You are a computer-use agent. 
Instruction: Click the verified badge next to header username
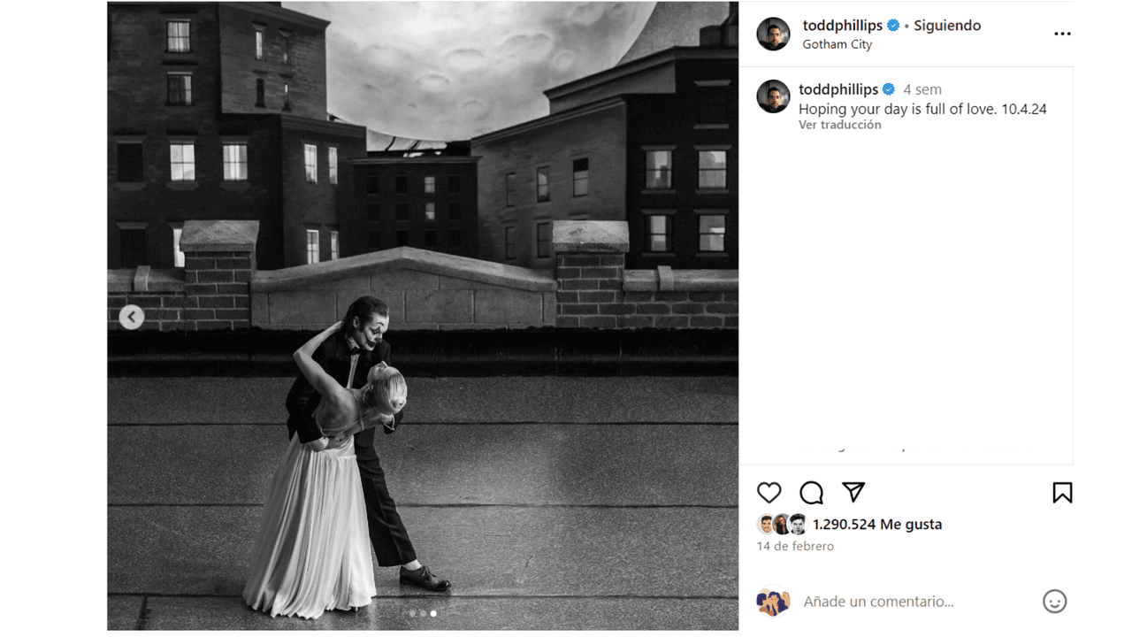pos(893,26)
